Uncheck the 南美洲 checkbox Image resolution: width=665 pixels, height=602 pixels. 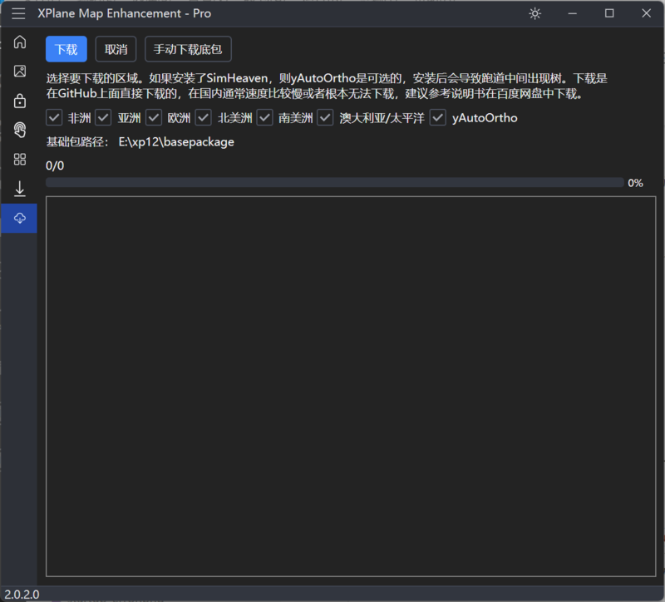pyautogui.click(x=264, y=117)
